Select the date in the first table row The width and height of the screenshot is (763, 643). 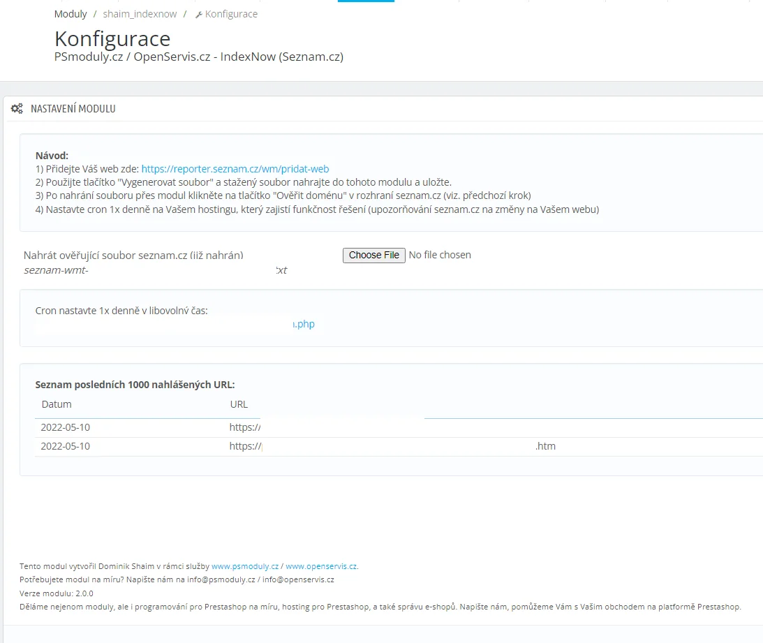66,427
